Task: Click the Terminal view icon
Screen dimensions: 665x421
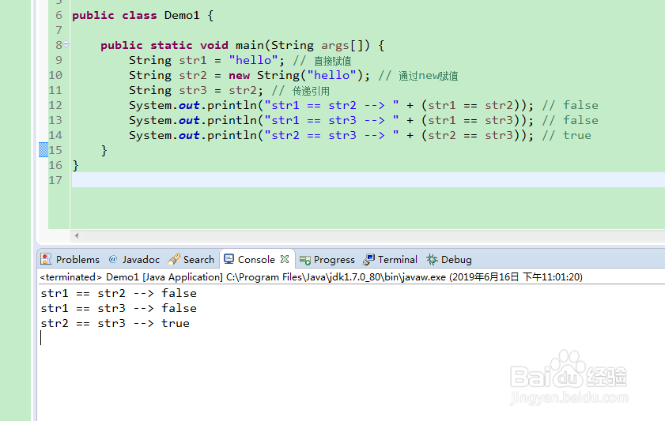Action: (368, 259)
